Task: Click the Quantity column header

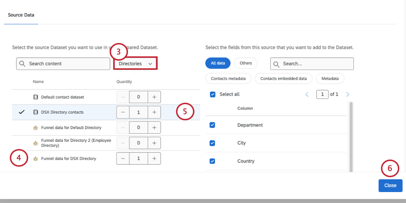Action: [124, 82]
